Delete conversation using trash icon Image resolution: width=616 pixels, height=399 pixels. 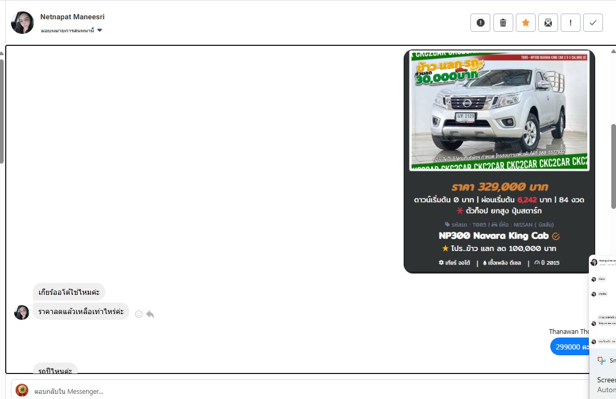click(503, 23)
